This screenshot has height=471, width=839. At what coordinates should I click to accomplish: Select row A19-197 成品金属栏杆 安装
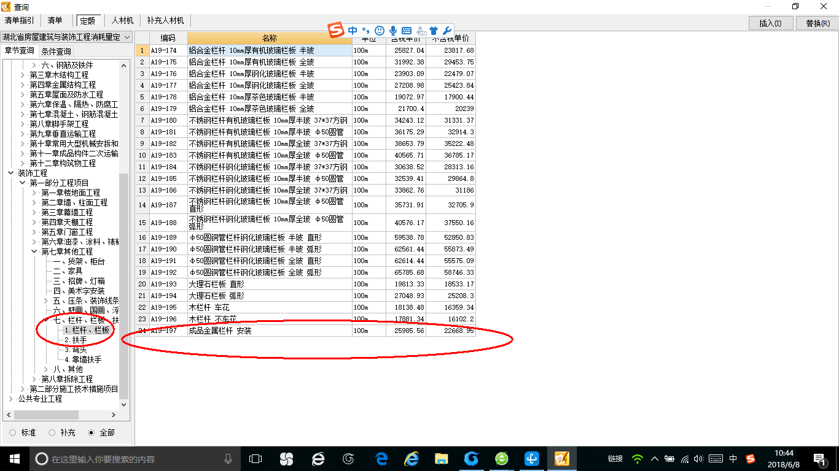[x=305, y=331]
